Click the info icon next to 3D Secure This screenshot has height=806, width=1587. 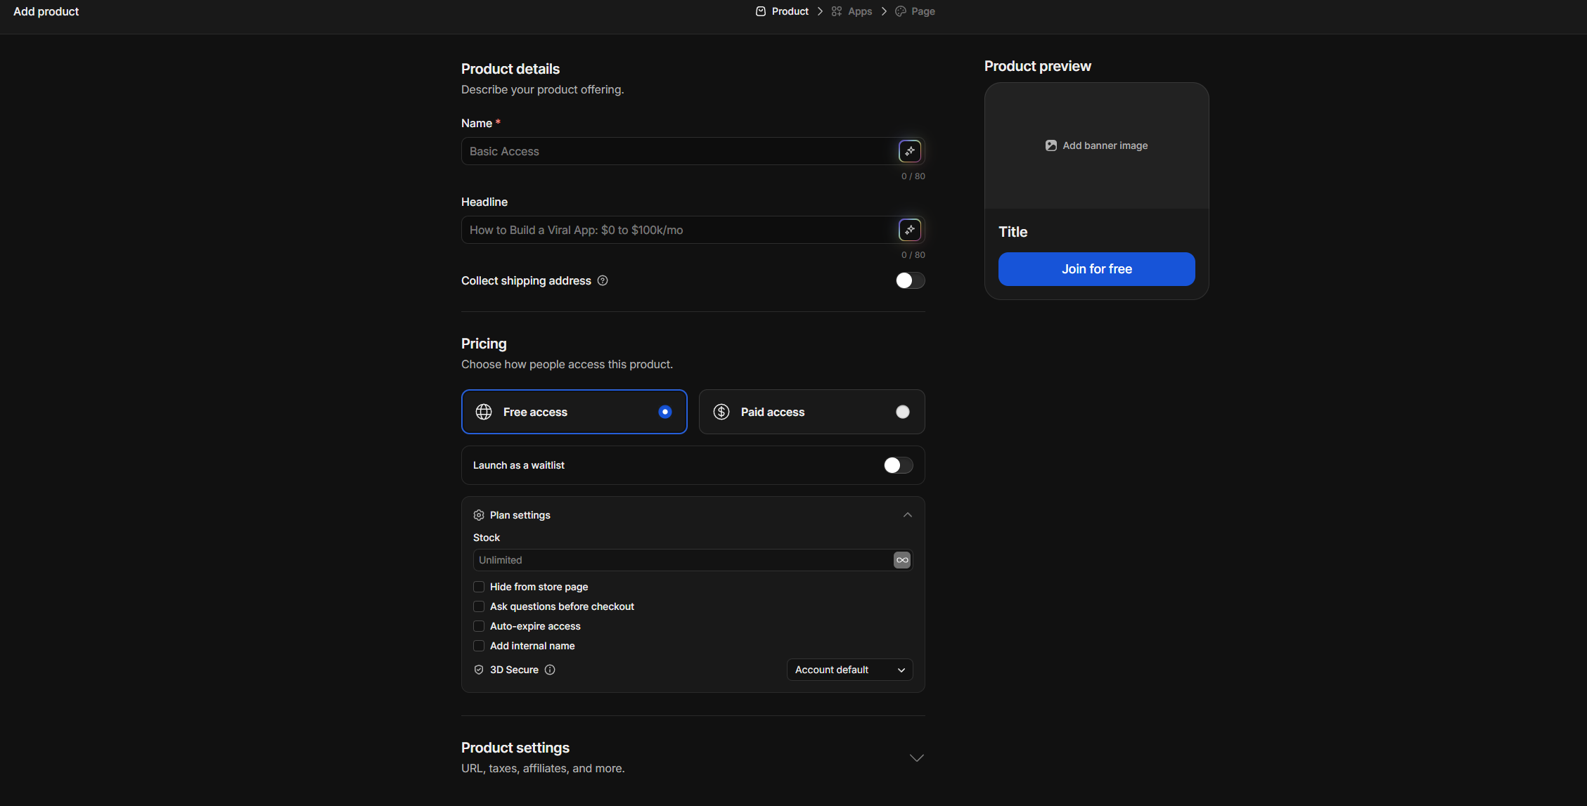(550, 670)
